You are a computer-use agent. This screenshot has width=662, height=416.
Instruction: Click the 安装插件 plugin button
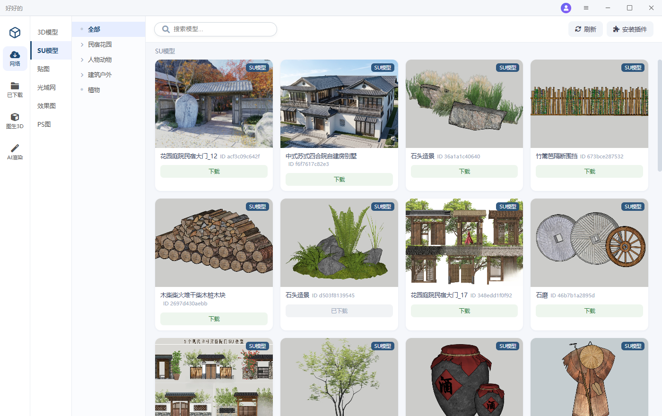pos(630,29)
